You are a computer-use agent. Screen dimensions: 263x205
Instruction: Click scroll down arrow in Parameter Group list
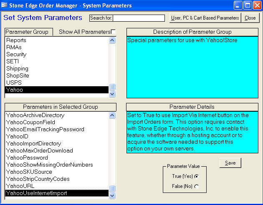click(112, 94)
